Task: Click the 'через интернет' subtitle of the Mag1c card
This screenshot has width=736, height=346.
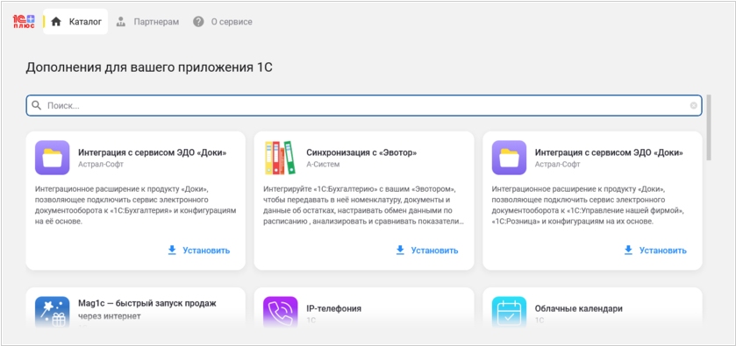Action: click(x=109, y=316)
